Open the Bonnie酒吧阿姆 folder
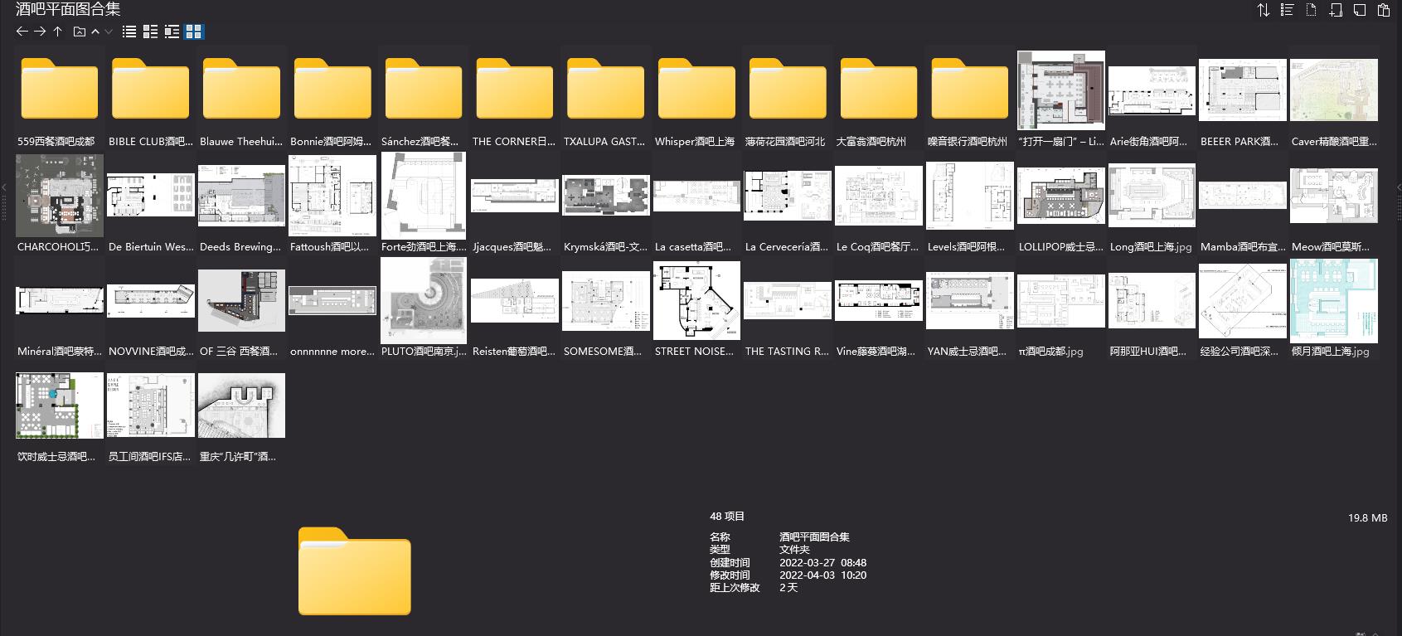 click(x=332, y=89)
